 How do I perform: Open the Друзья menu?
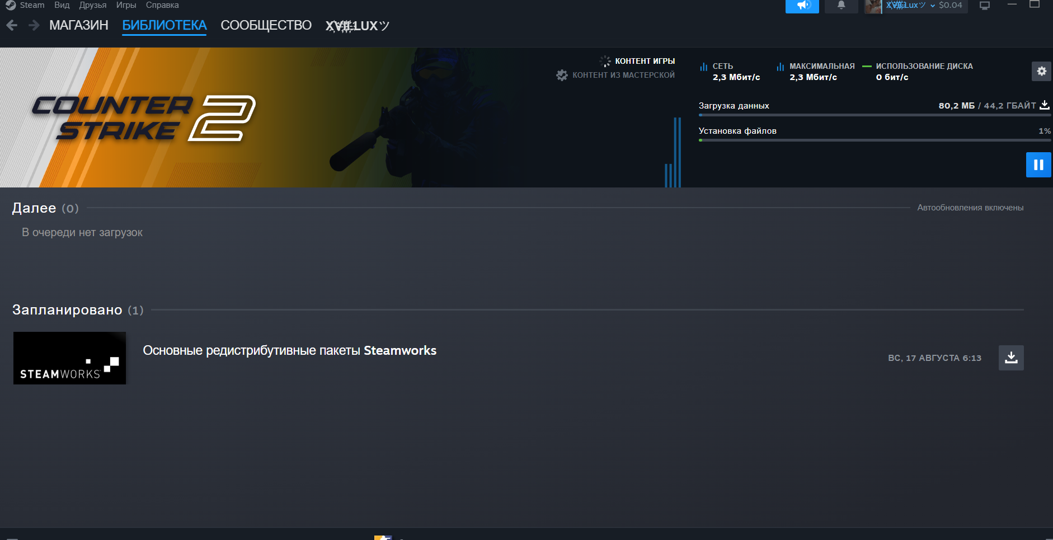(x=93, y=5)
